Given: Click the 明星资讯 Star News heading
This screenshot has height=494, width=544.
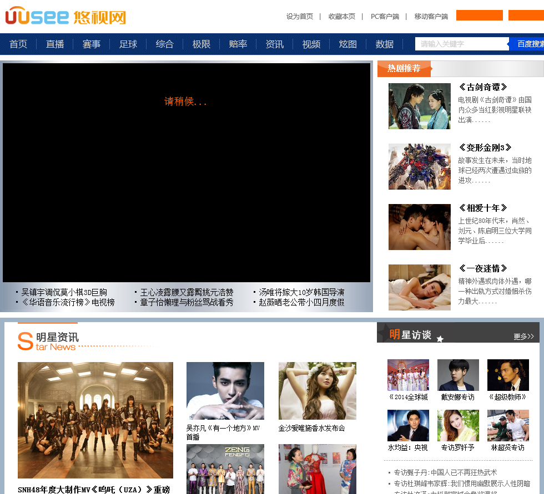Looking at the screenshot, I should pos(48,341).
